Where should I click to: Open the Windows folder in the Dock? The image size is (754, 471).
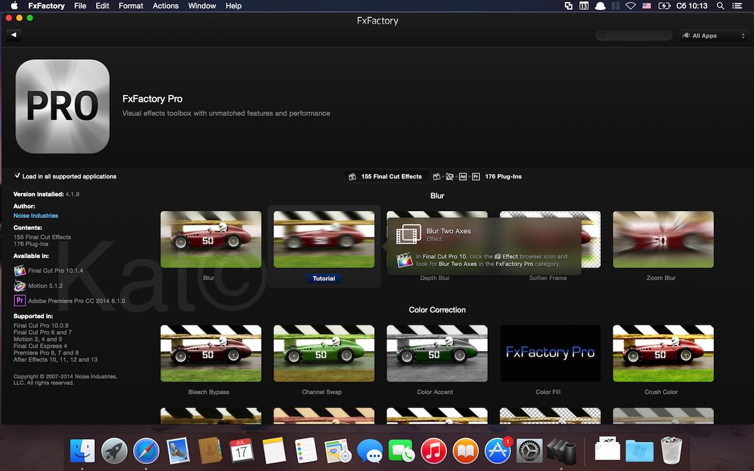click(x=640, y=451)
